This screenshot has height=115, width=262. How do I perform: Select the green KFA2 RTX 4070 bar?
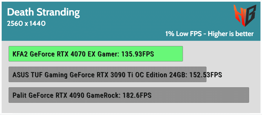(96, 54)
